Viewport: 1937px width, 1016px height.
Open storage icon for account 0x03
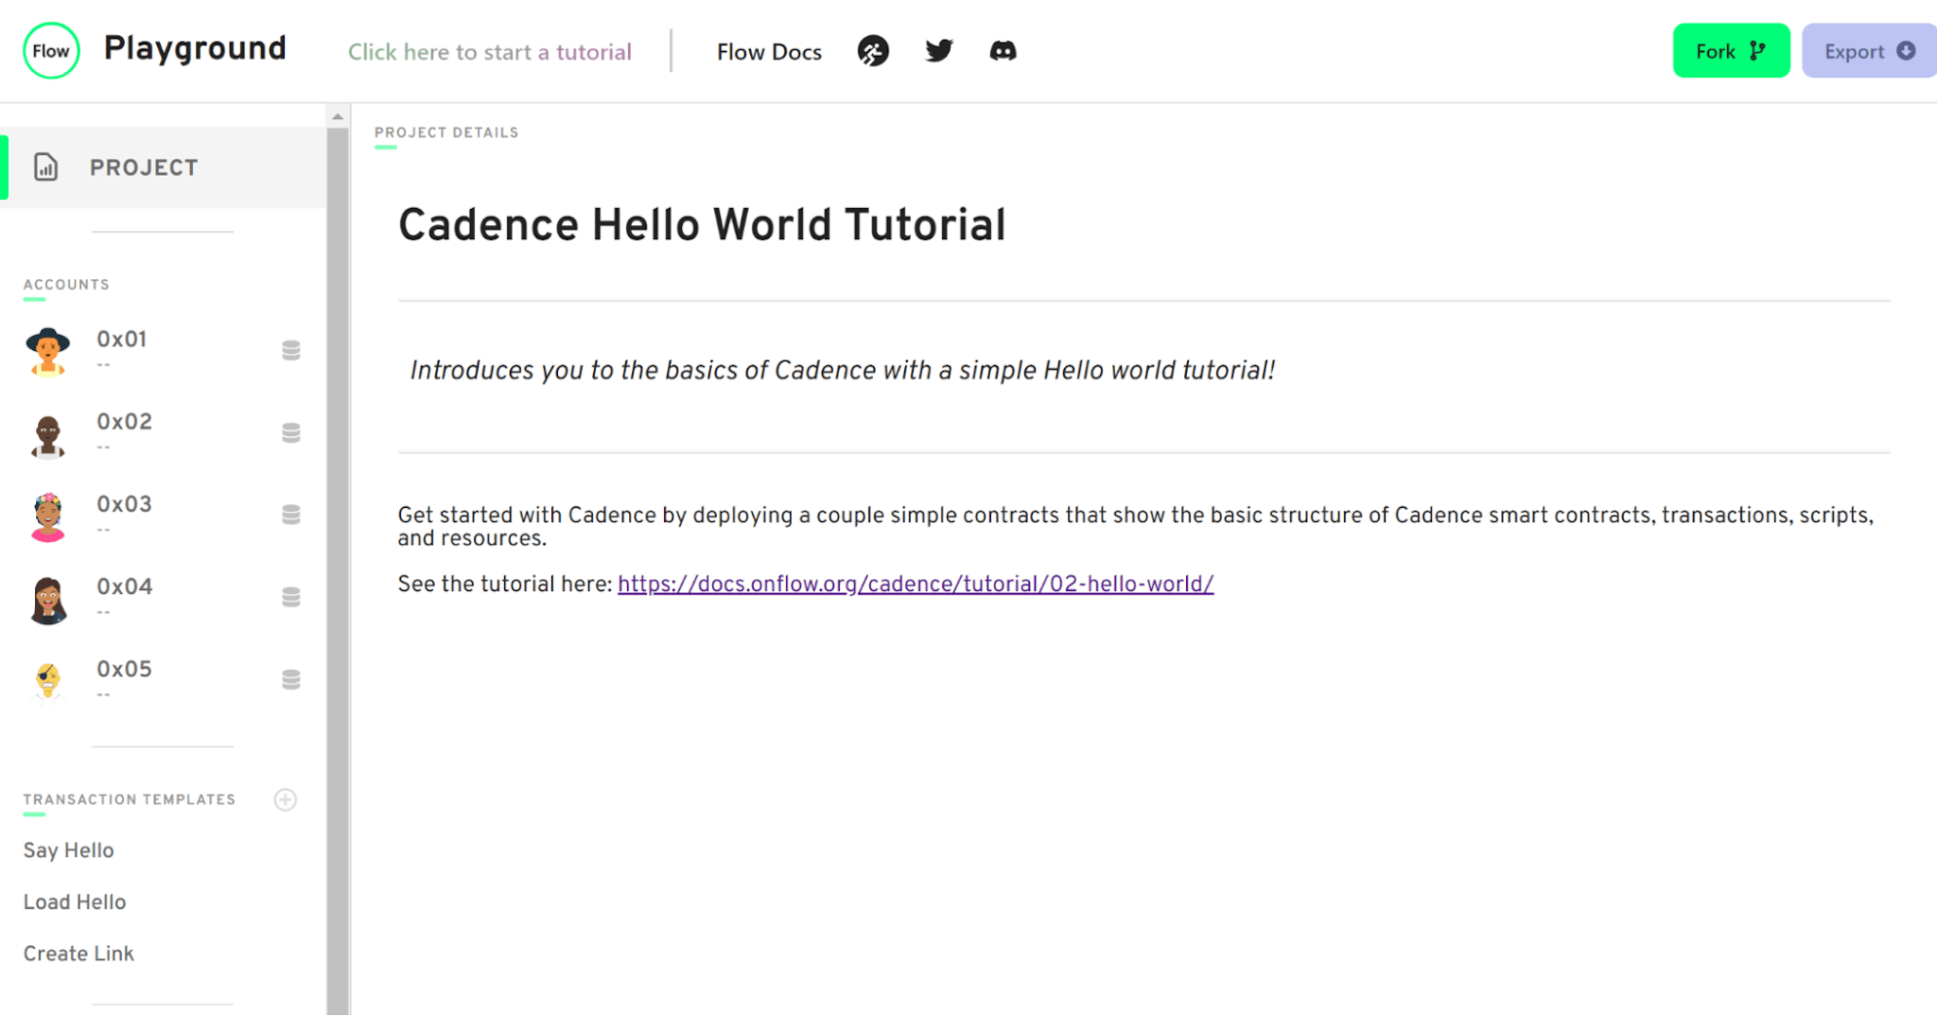(289, 514)
